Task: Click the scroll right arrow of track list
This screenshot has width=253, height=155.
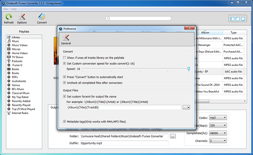Action: coord(245,101)
